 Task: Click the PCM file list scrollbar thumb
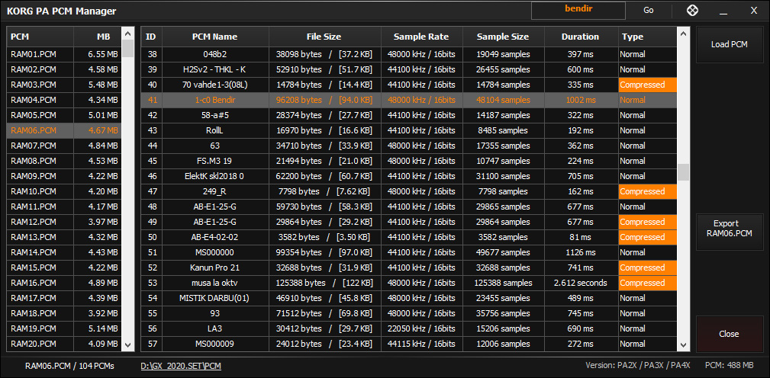[127, 49]
